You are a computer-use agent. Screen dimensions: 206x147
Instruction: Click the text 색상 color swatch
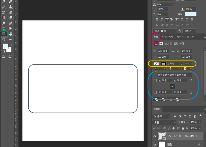(x=191, y=14)
